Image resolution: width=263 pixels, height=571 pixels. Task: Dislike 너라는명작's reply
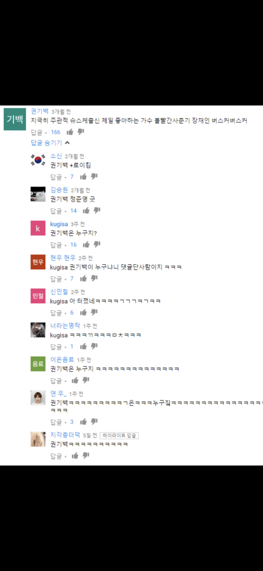pyautogui.click(x=94, y=346)
